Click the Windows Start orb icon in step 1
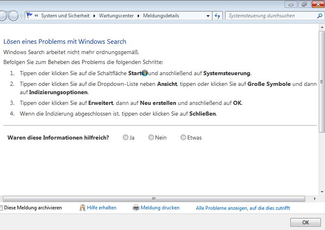The width and height of the screenshot is (325, 230). pos(145,73)
